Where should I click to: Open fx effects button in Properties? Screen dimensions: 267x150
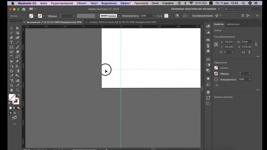coord(217,85)
